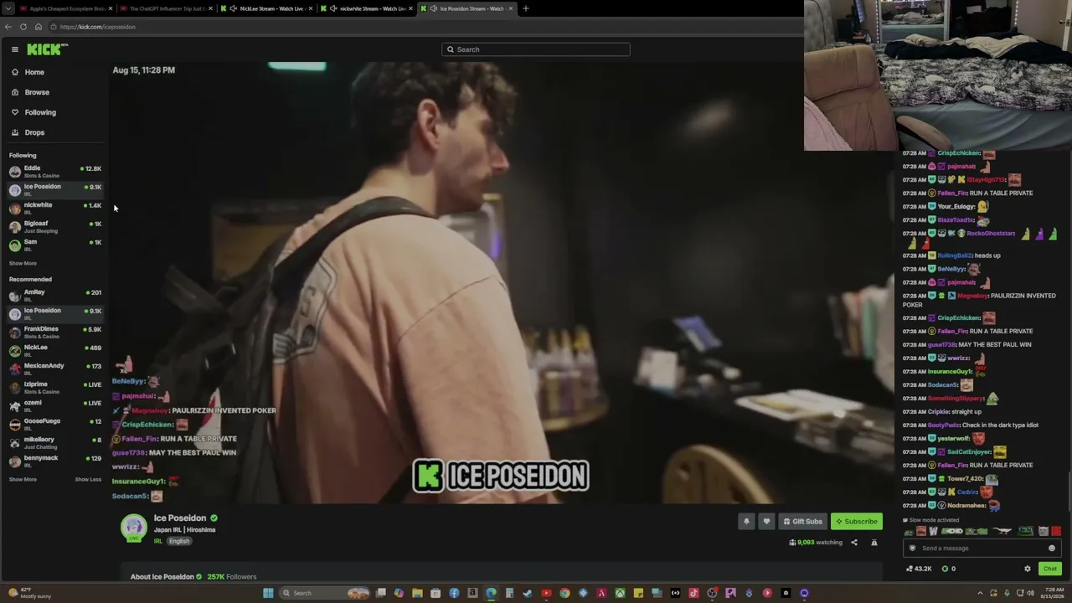Screen dimensions: 1072x603
Task: Expand Following list with Show more
Action: tap(23, 264)
